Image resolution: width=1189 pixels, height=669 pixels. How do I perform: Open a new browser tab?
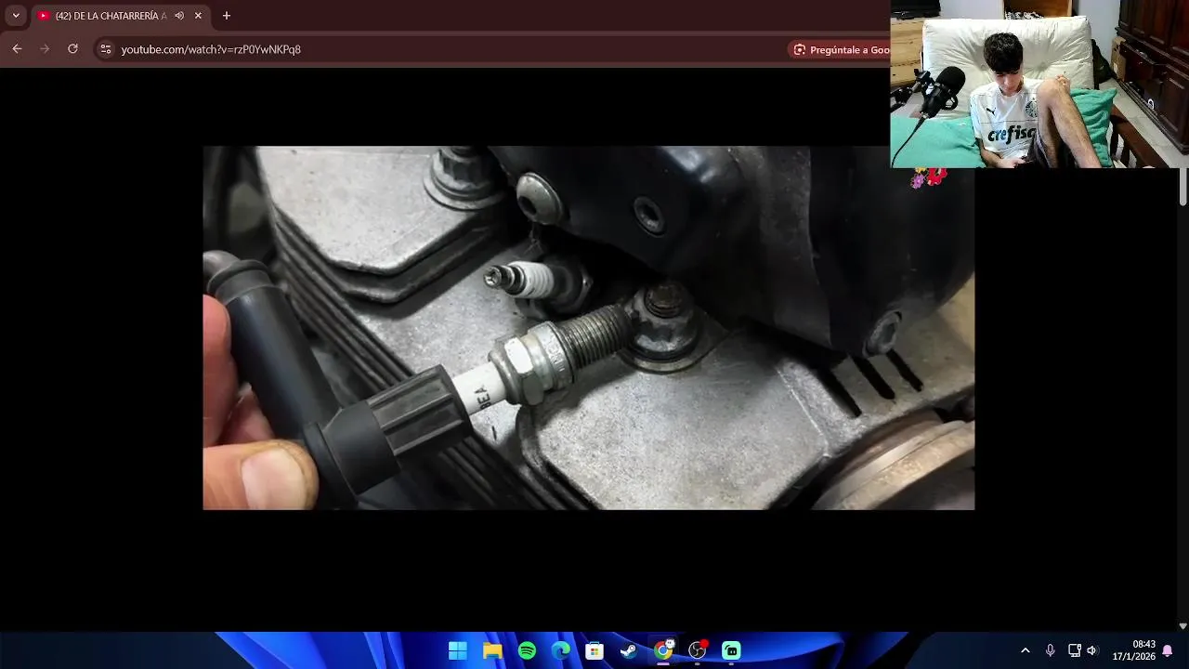[226, 16]
